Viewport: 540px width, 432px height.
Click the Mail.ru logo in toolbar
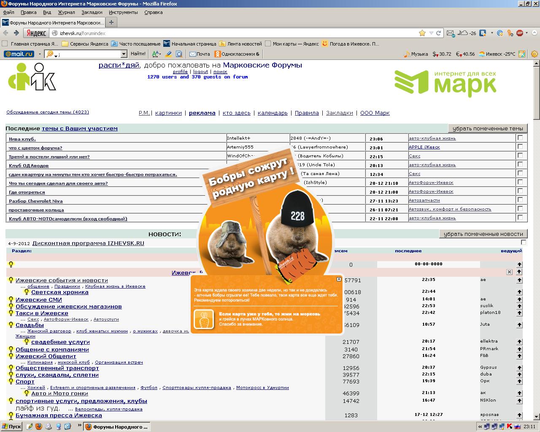[x=19, y=54]
